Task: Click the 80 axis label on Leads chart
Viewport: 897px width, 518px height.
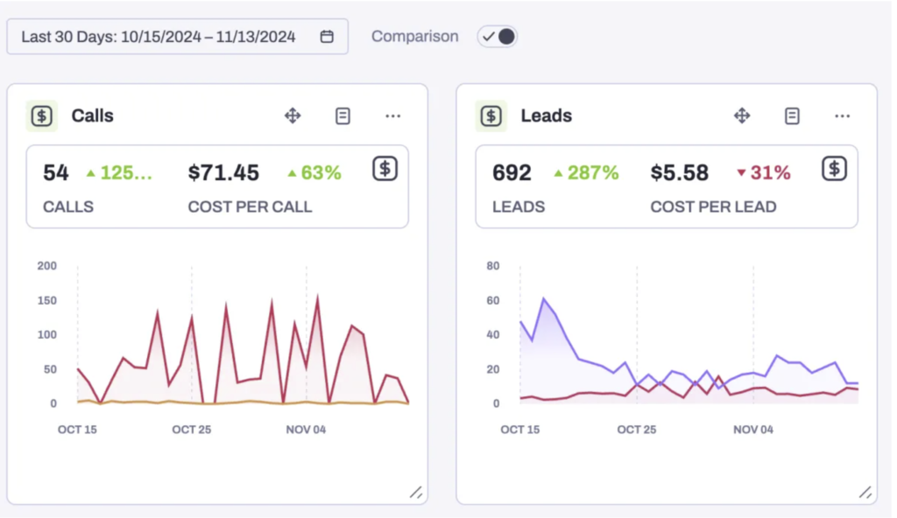Action: [x=493, y=266]
